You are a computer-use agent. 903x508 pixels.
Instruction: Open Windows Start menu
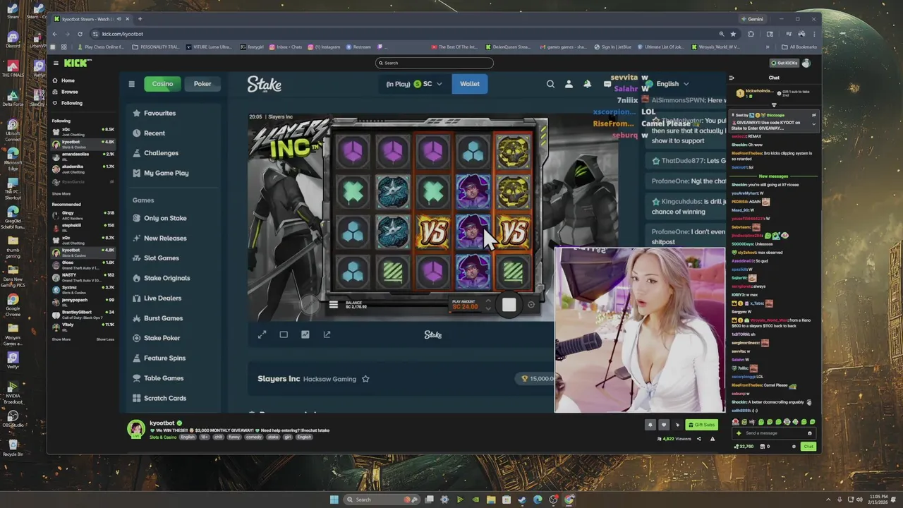tap(334, 500)
